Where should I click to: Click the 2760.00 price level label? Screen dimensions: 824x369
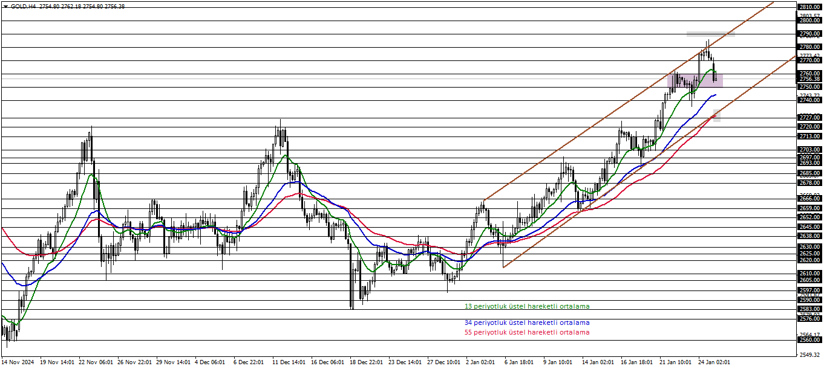tap(809, 74)
